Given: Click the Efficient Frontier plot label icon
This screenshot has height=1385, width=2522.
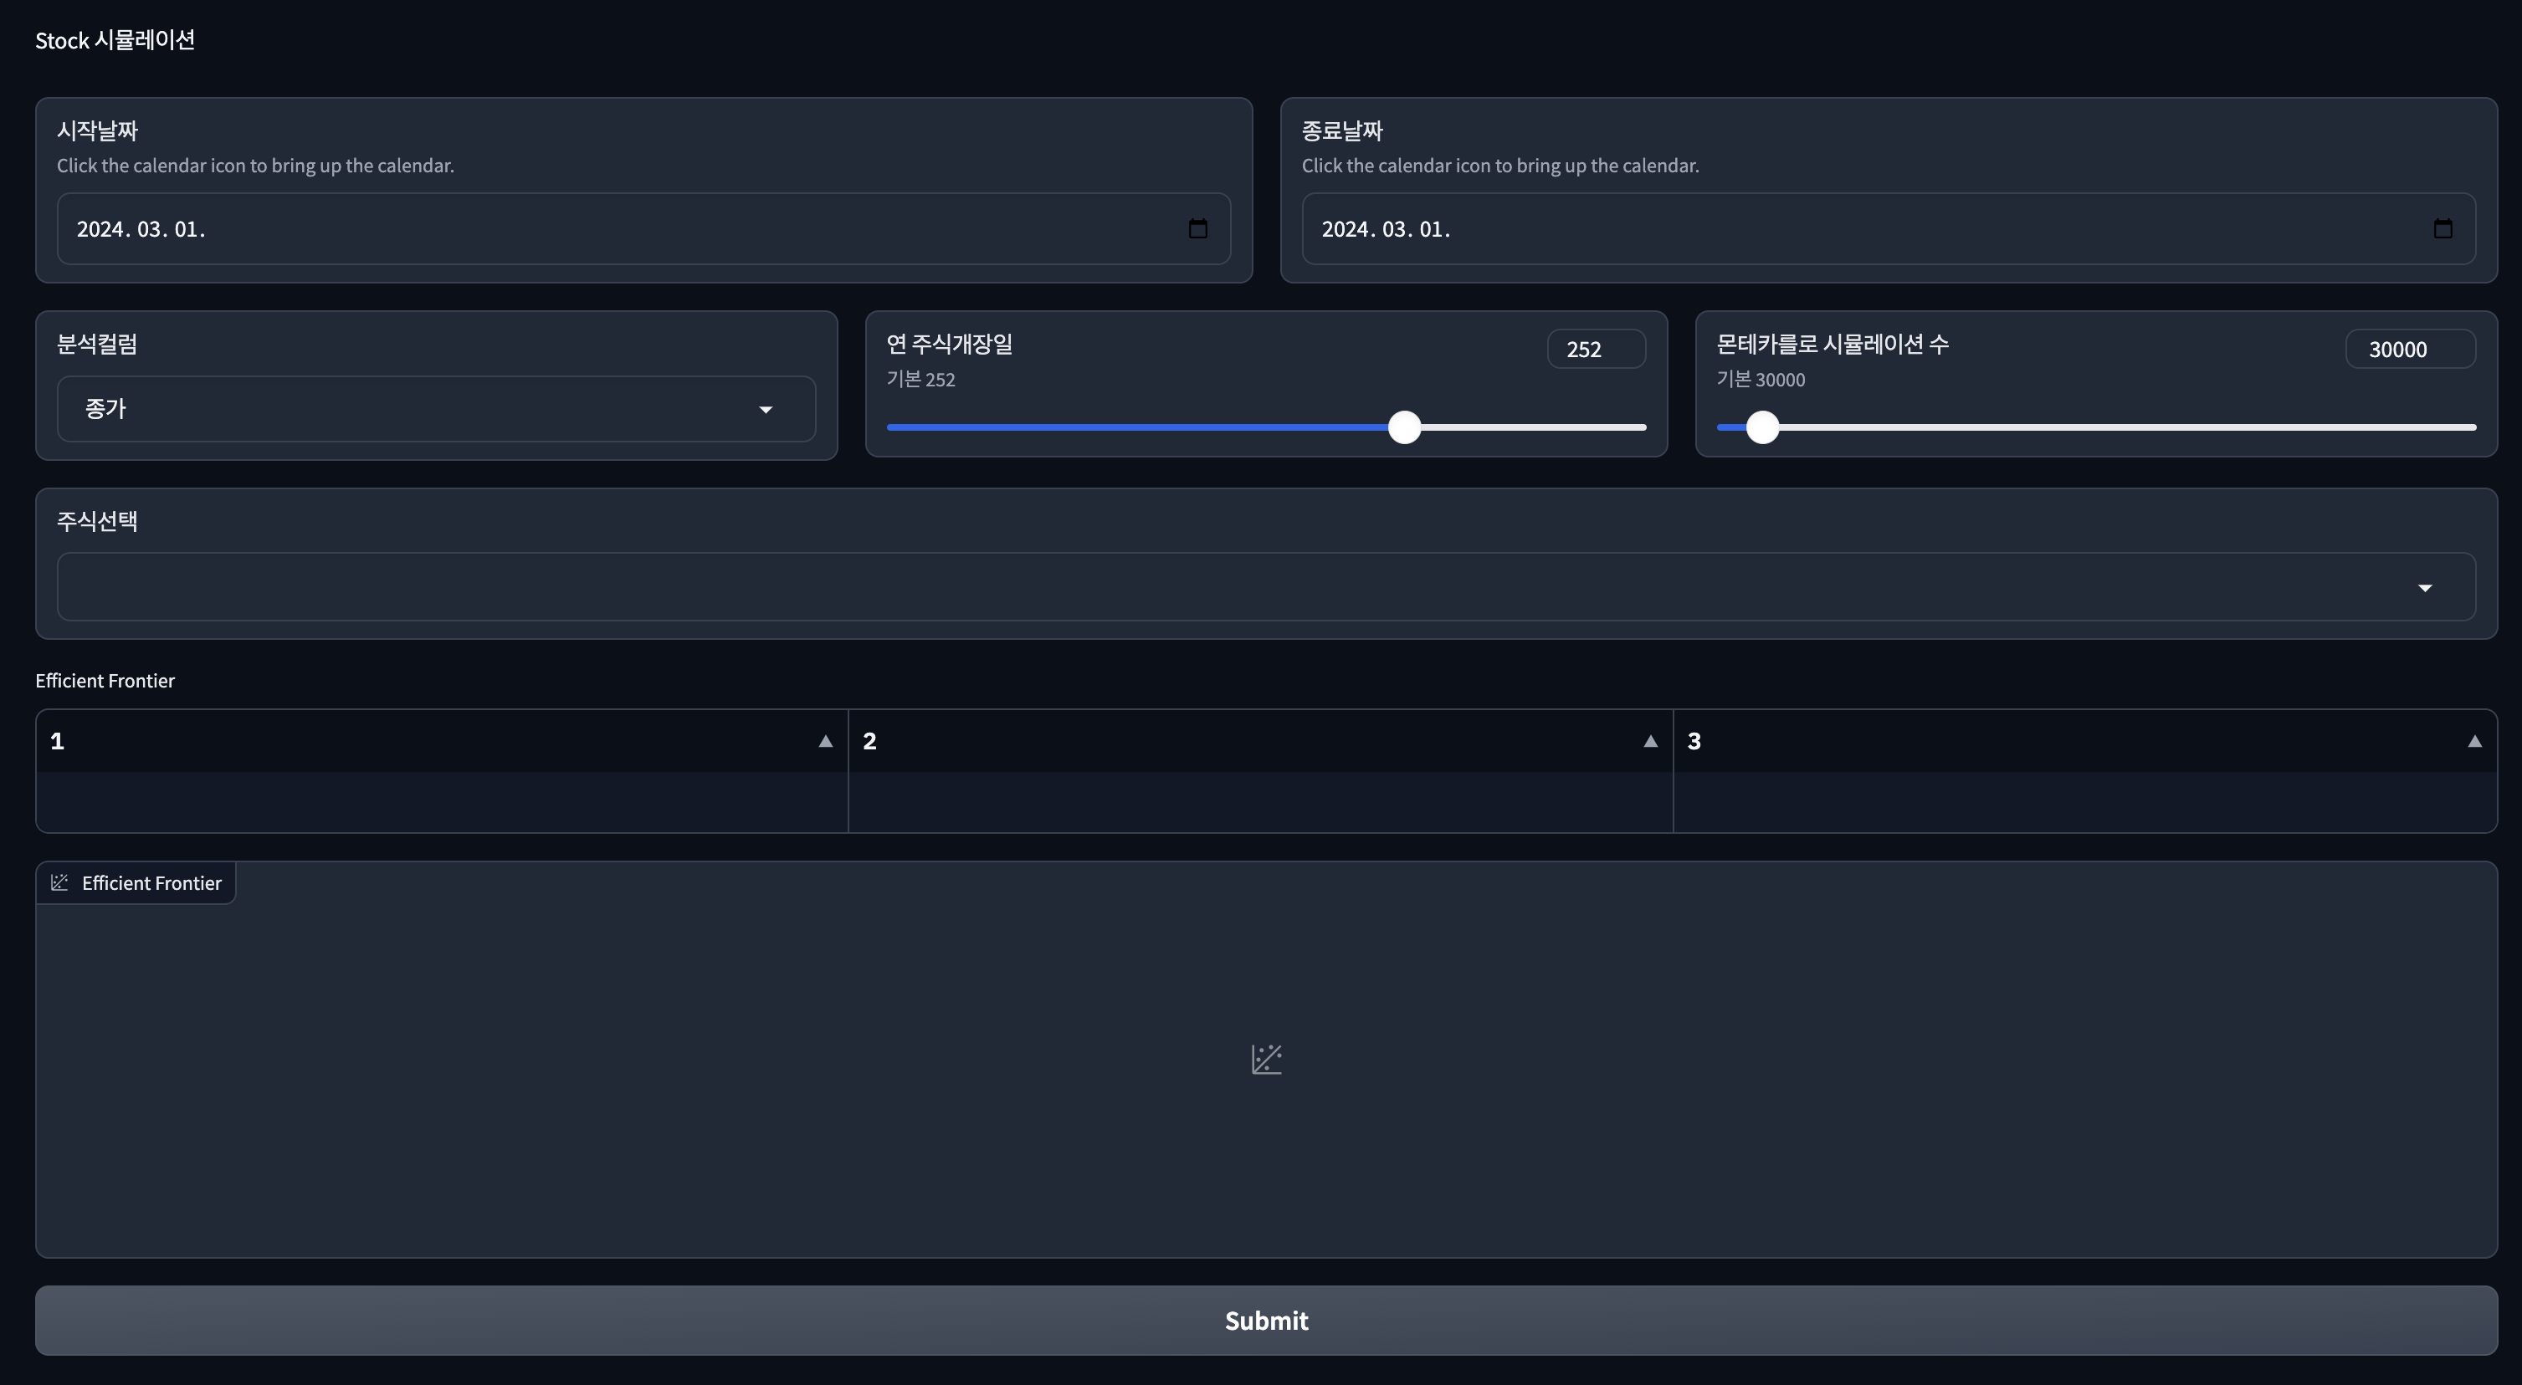Looking at the screenshot, I should (x=59, y=883).
